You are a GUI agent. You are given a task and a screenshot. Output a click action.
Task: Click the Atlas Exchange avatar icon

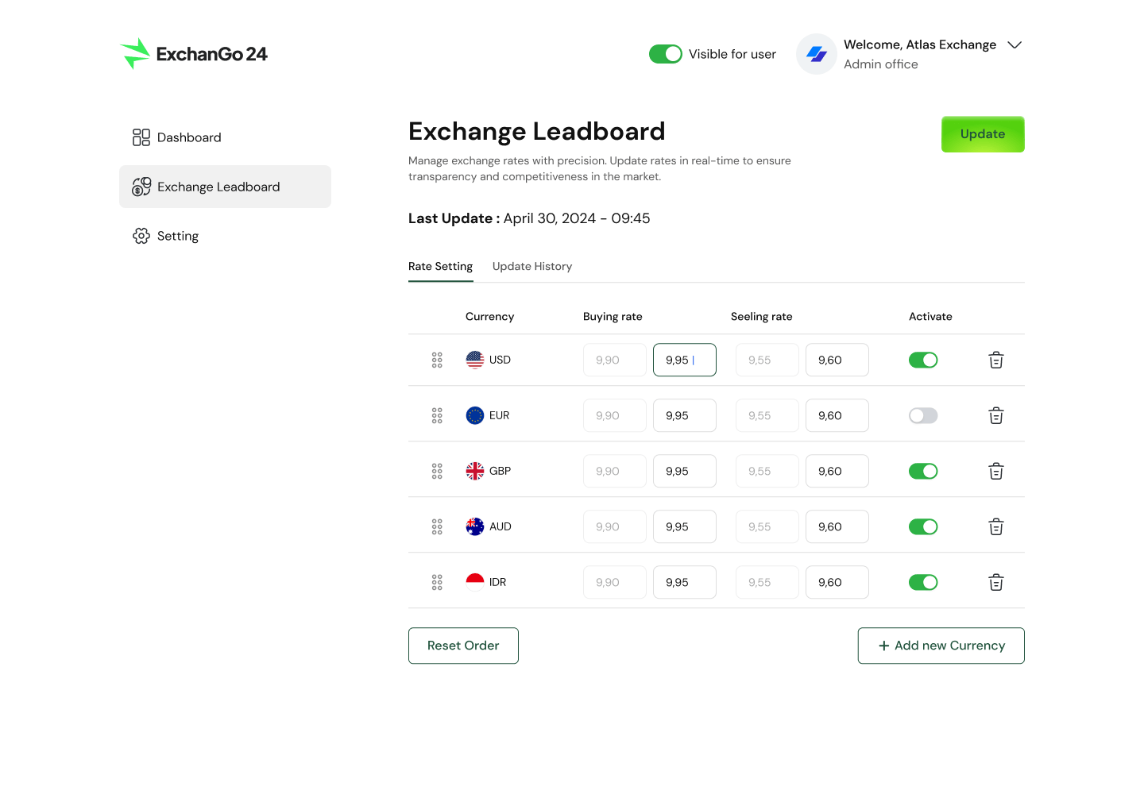pos(816,53)
